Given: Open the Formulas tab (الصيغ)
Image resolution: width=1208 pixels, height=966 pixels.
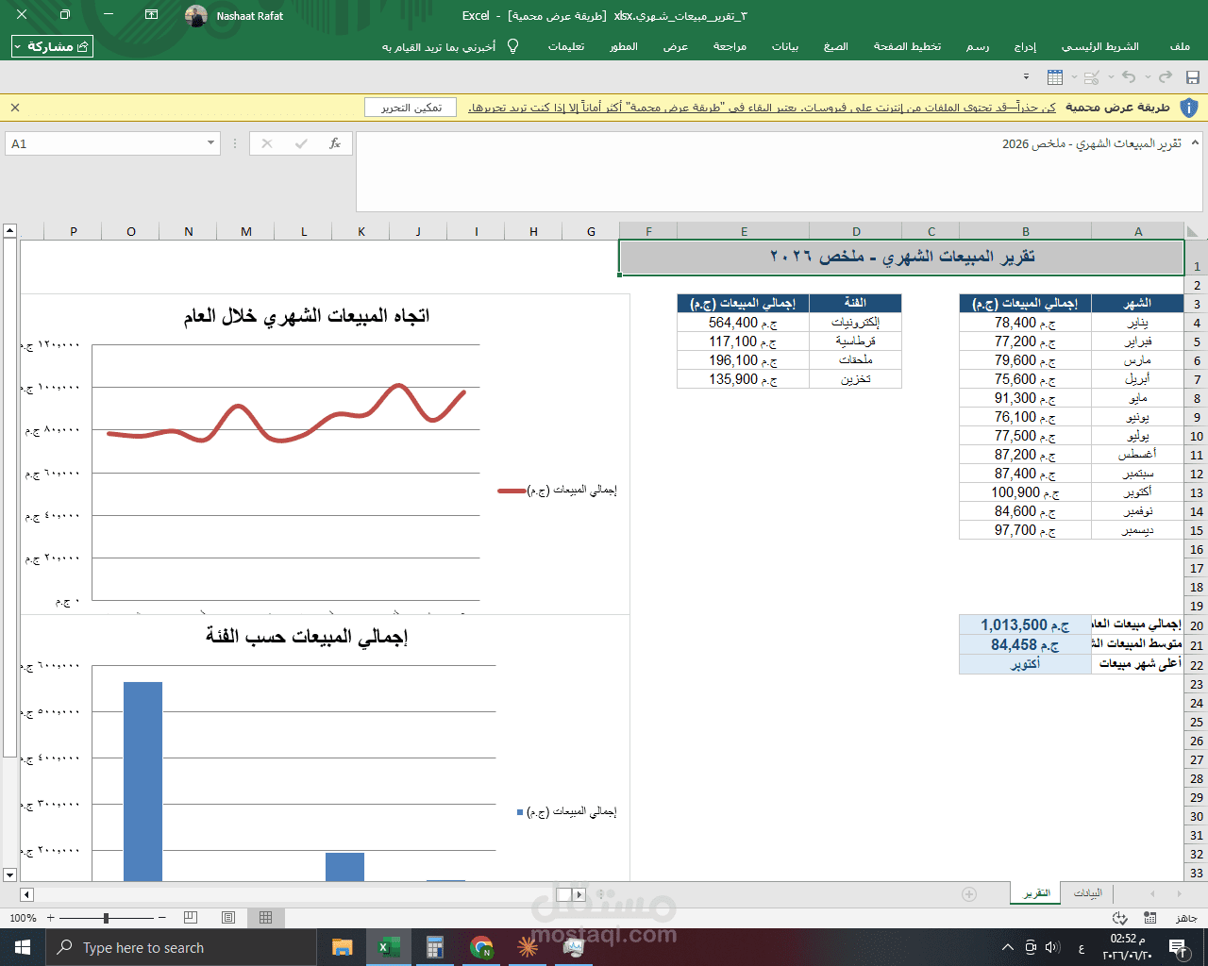Looking at the screenshot, I should (x=836, y=46).
